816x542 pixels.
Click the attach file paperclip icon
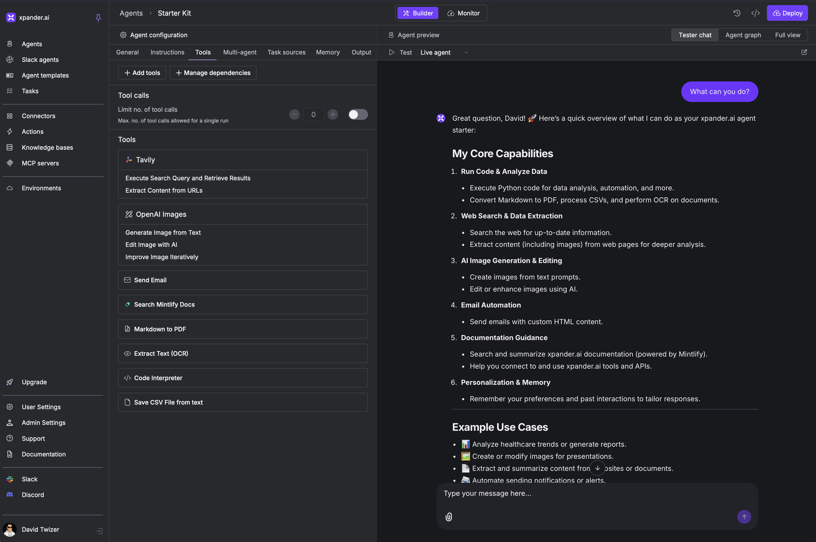click(449, 517)
